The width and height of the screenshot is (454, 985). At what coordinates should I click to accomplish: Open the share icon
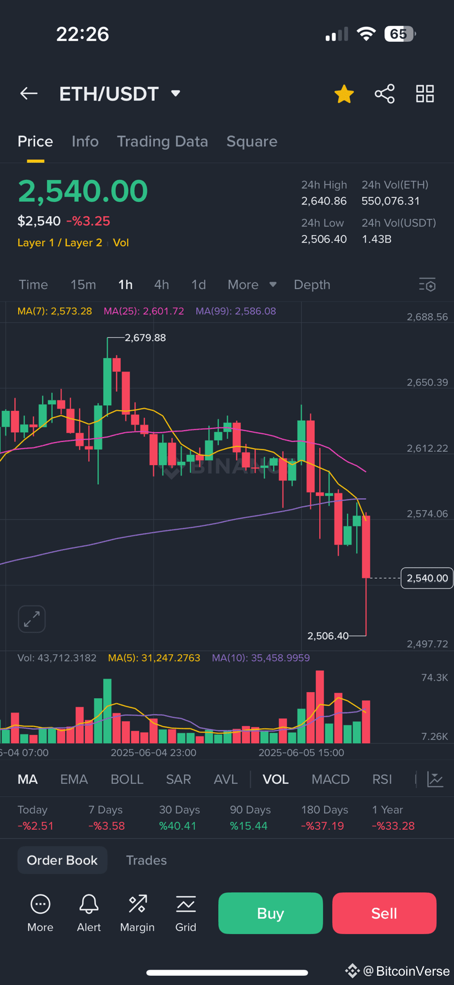pos(384,94)
